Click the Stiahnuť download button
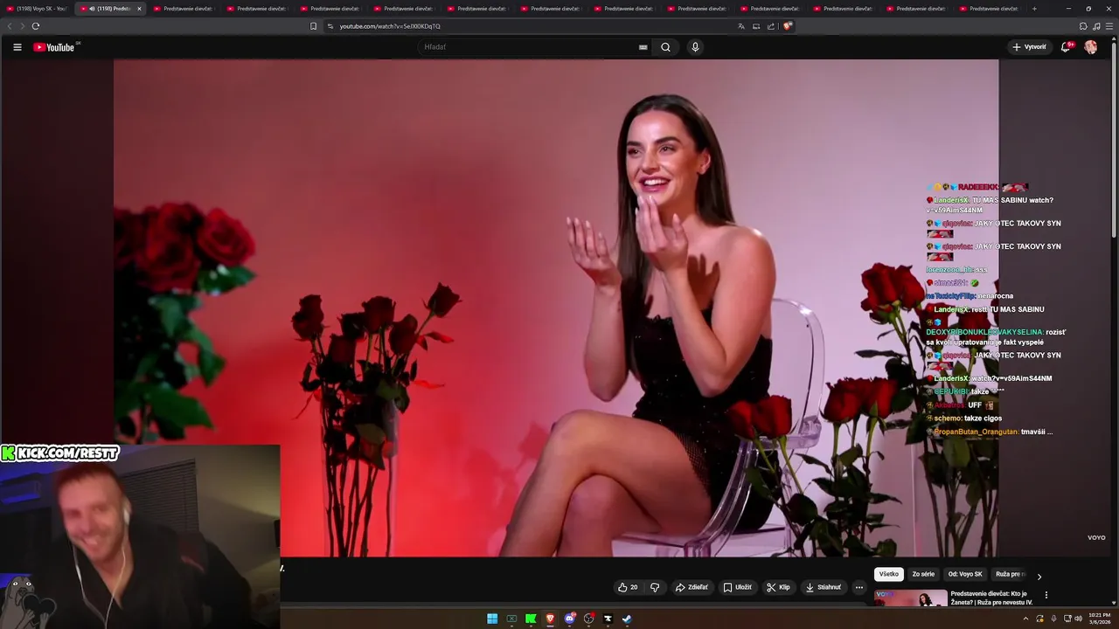 click(824, 587)
